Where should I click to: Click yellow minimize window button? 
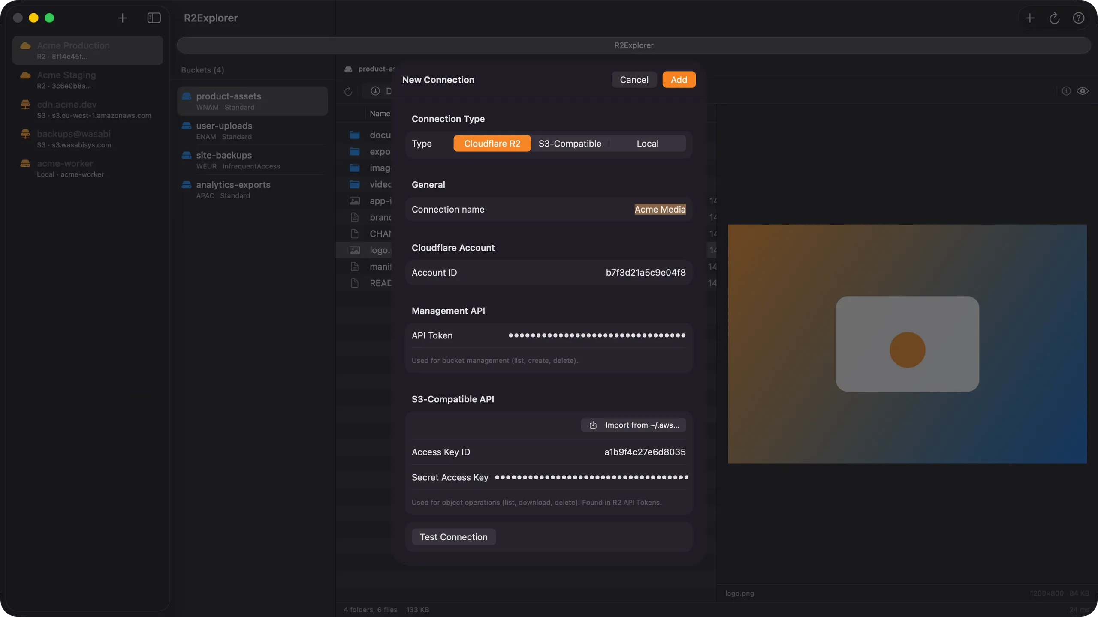(33, 18)
